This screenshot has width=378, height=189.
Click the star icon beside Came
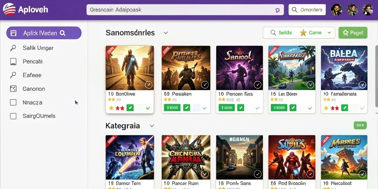tap(303, 32)
